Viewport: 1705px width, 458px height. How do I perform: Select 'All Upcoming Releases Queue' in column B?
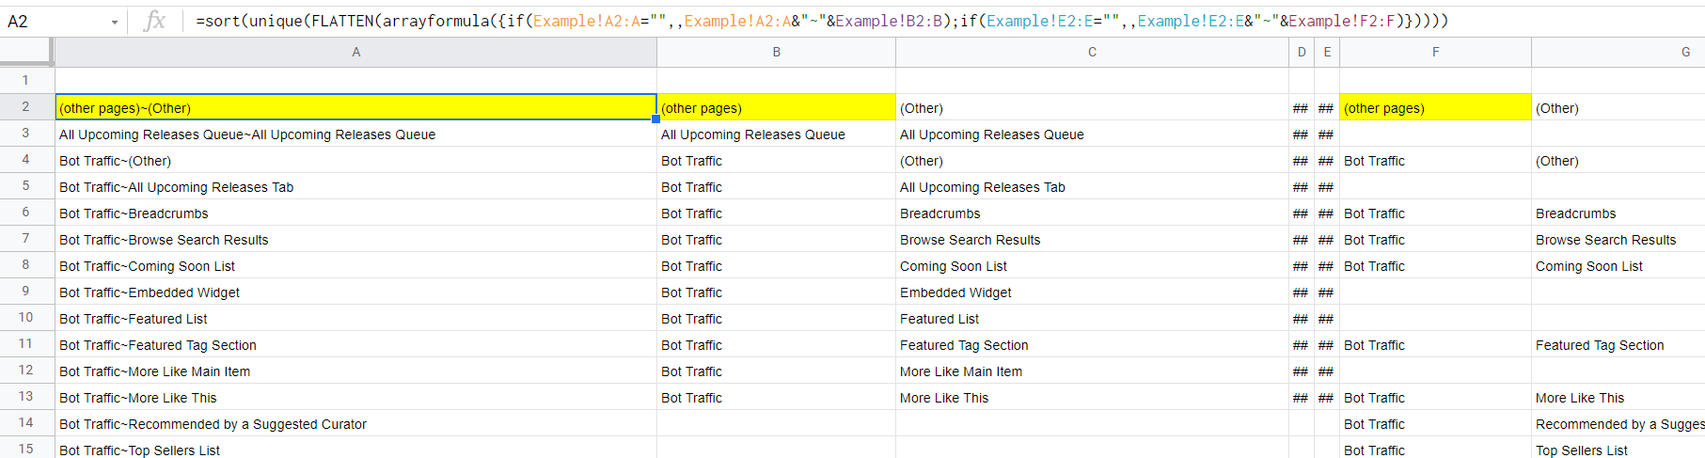pyautogui.click(x=777, y=134)
